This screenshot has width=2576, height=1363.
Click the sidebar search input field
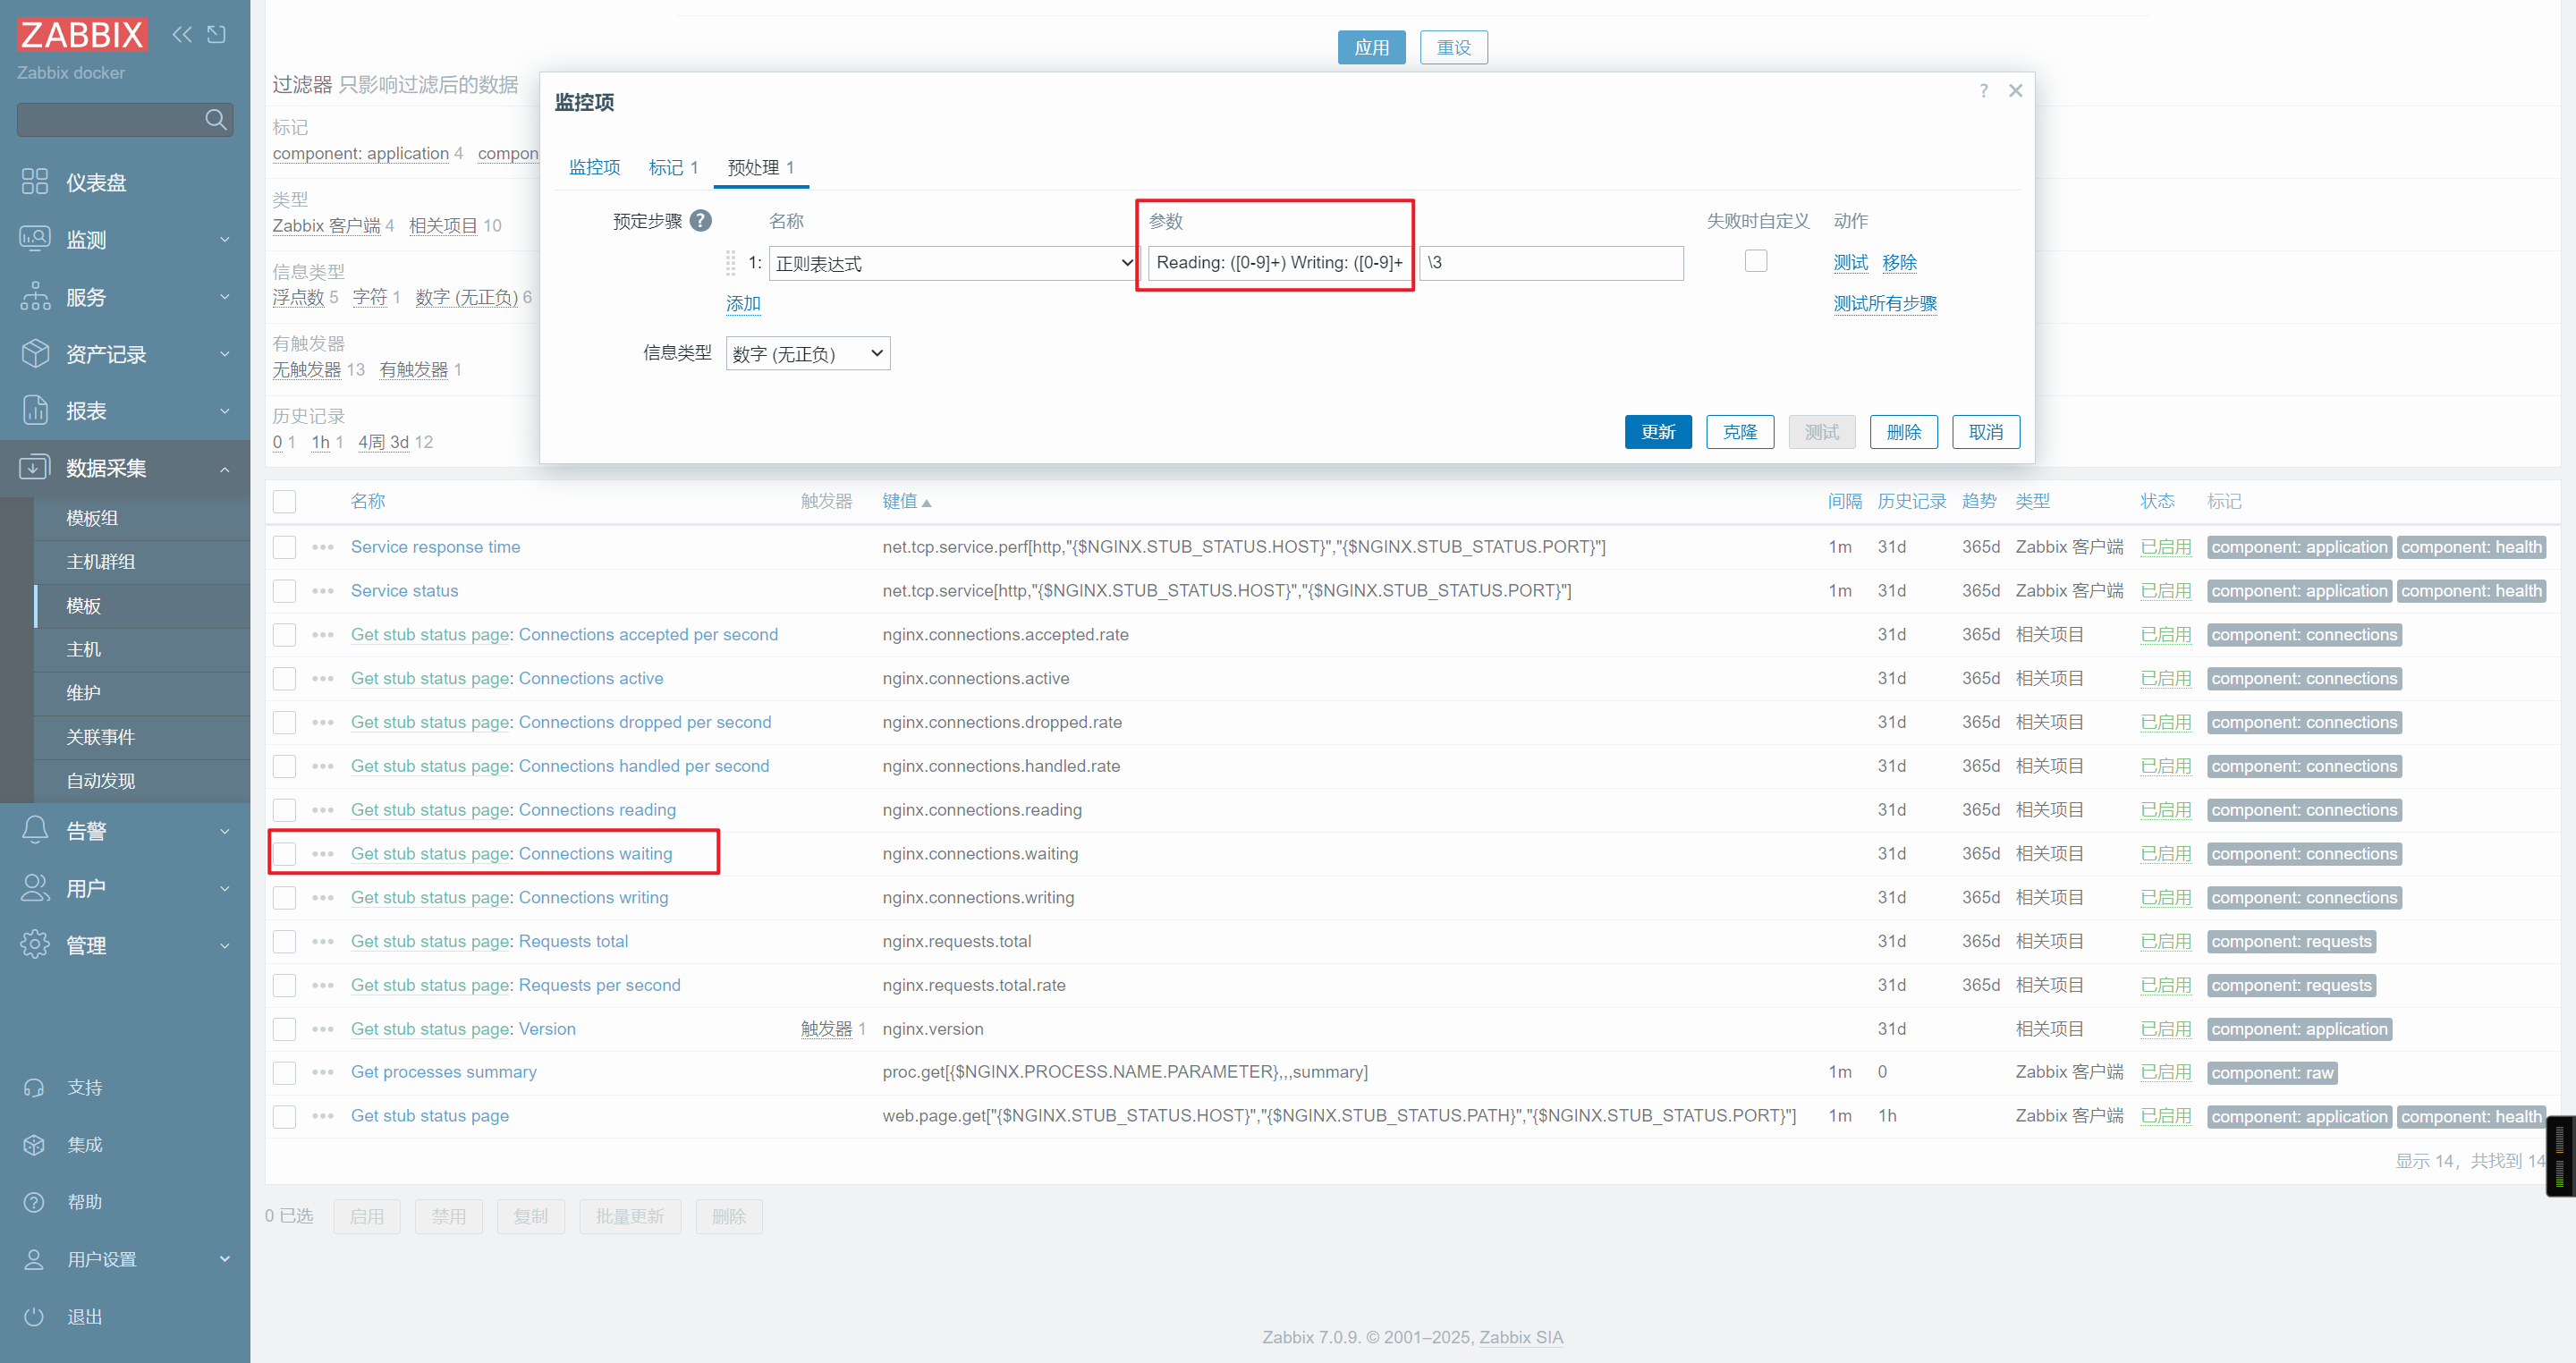click(x=109, y=120)
